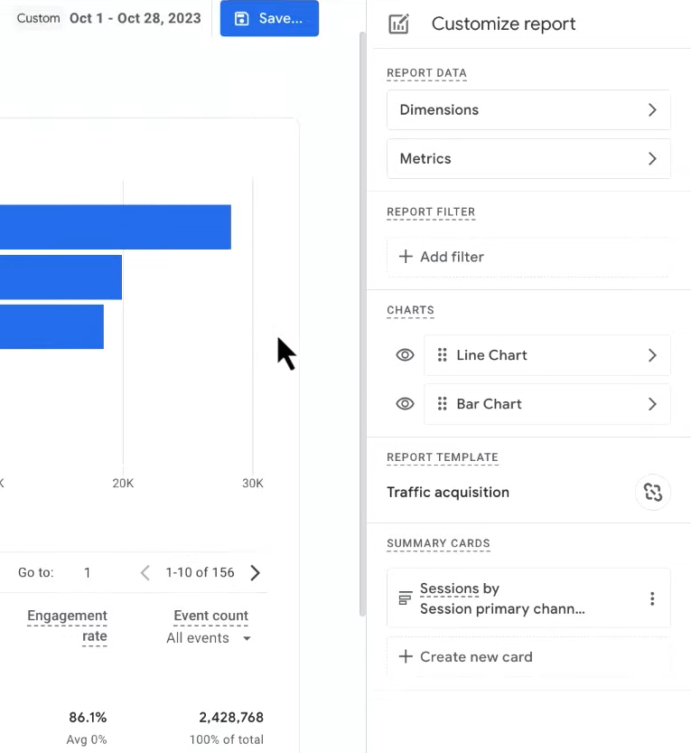The width and height of the screenshot is (691, 753).
Task: Click the Engagement rate column header
Action: coord(67,626)
